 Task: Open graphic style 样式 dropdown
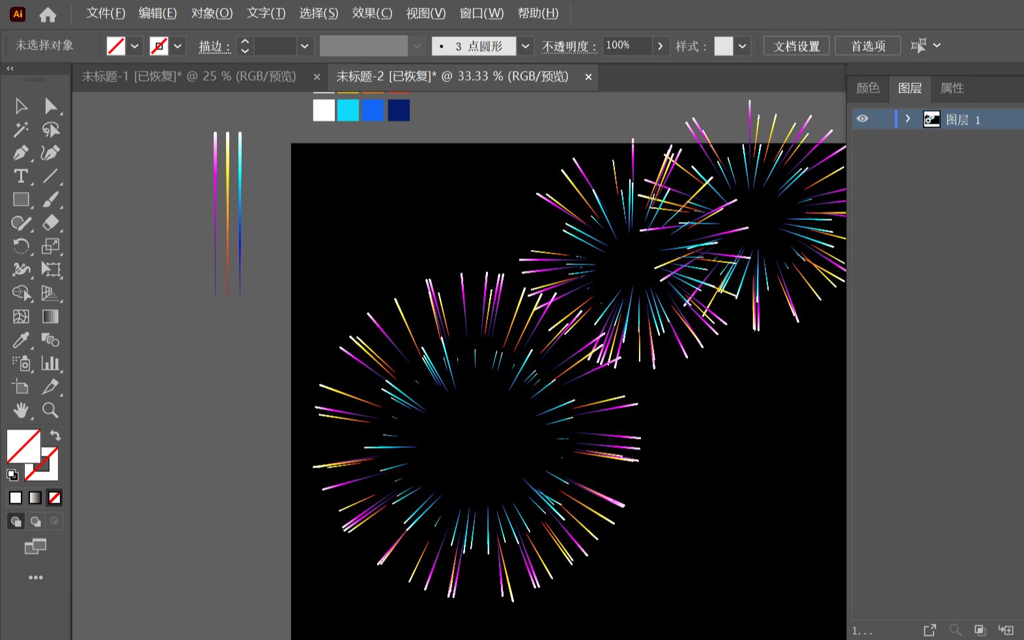pos(742,46)
